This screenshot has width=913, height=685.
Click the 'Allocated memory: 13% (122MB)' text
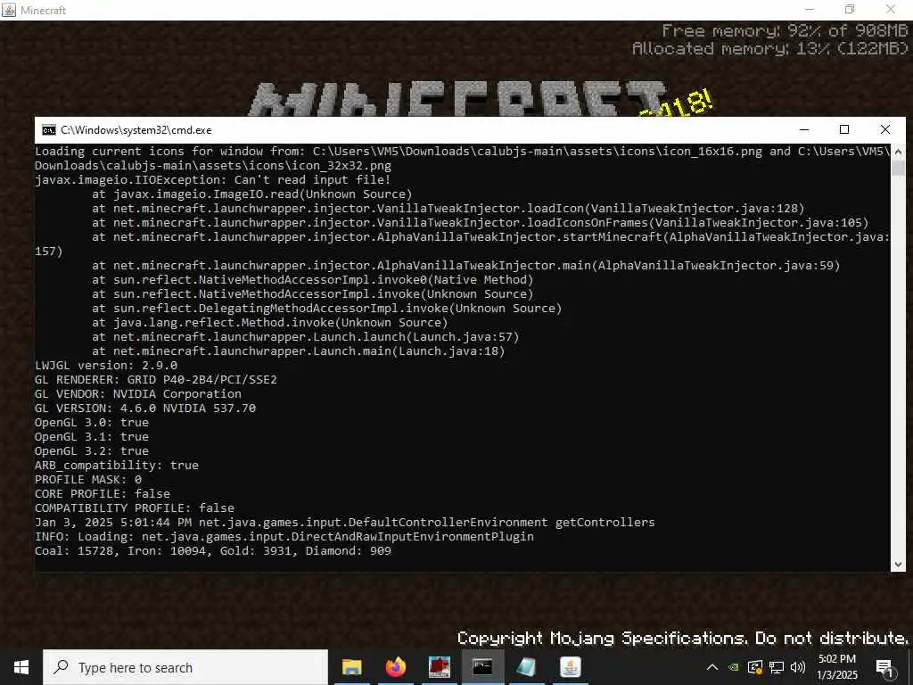pos(771,48)
